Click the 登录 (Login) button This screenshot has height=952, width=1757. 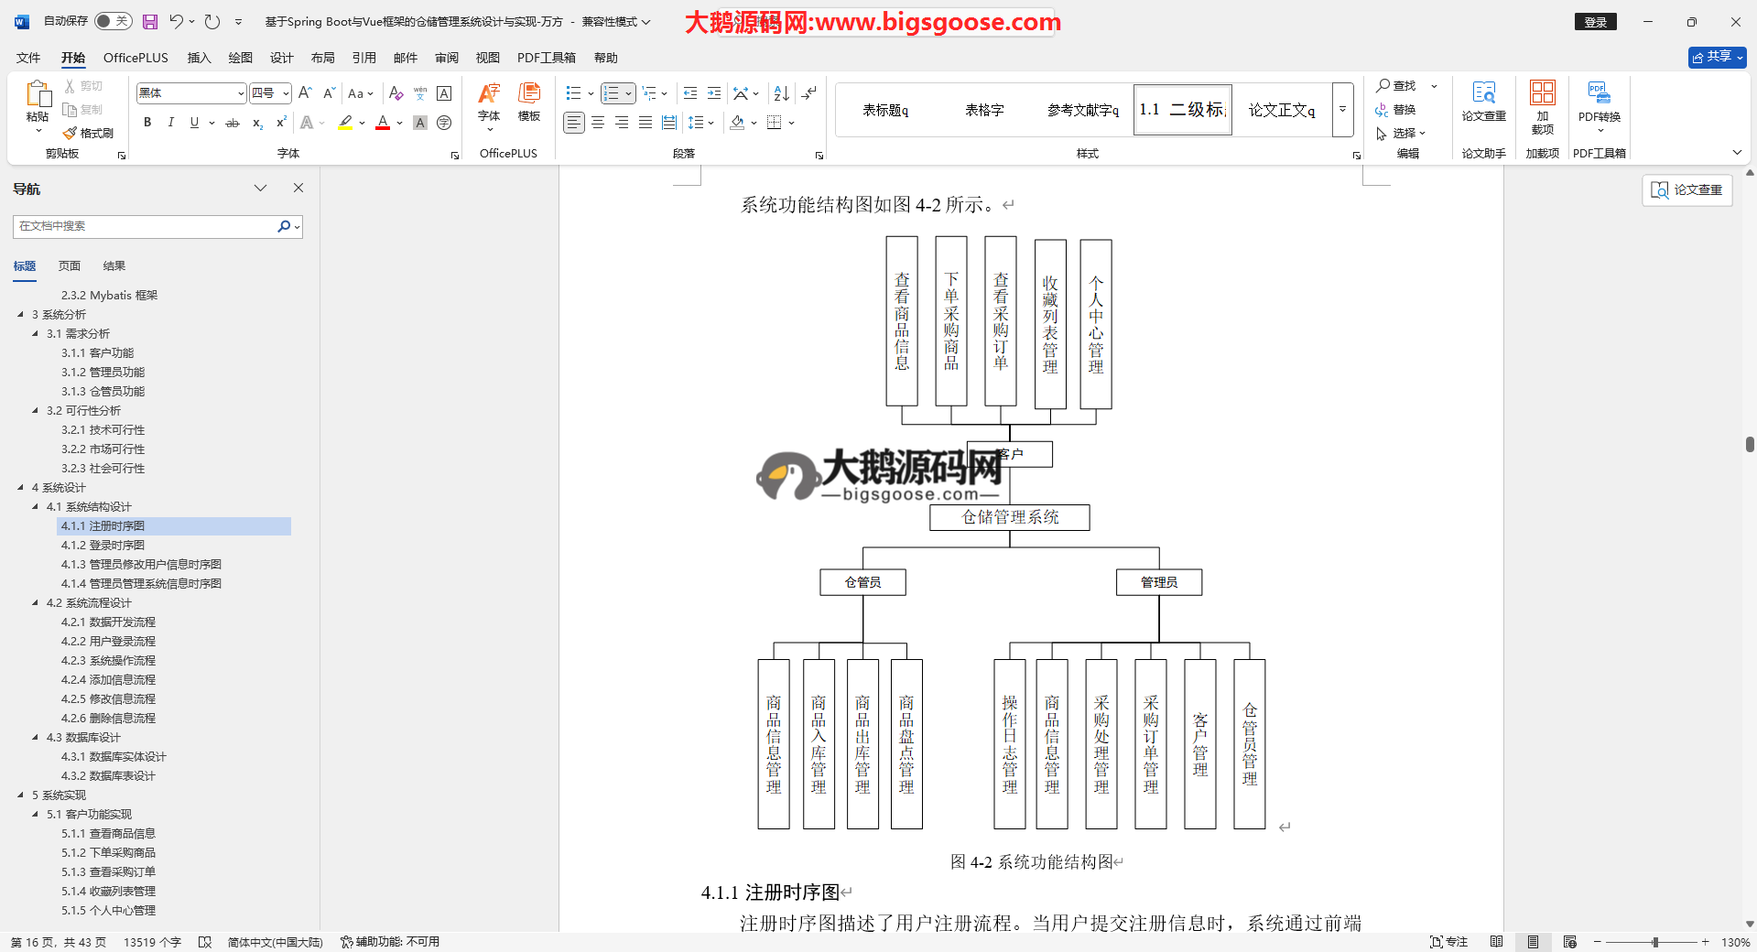pyautogui.click(x=1595, y=22)
